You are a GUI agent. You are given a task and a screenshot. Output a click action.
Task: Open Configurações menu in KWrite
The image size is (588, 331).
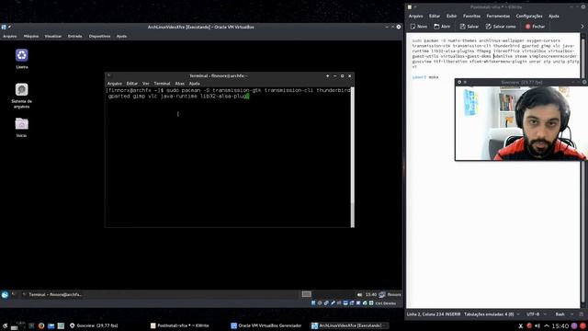tap(529, 17)
